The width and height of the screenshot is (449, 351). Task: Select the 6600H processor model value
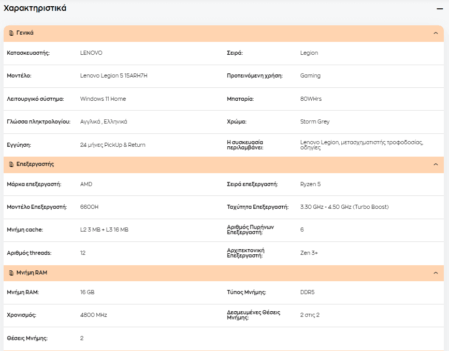click(x=90, y=207)
